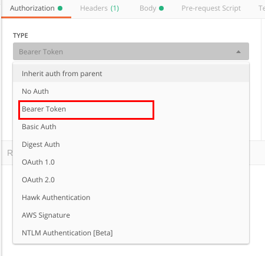Viewport: 265px width, 256px height.
Task: Select Inherit auth from parent option
Action: click(x=131, y=74)
